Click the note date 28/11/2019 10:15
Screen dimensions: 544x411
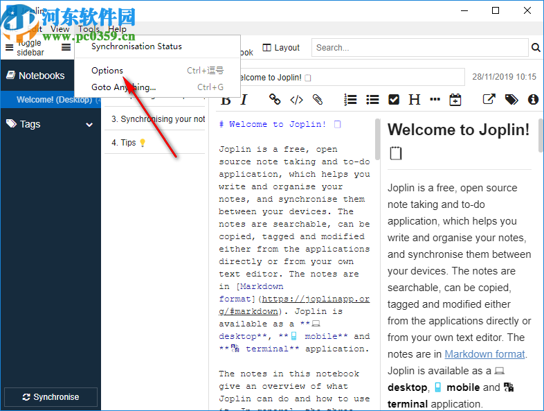pos(504,77)
